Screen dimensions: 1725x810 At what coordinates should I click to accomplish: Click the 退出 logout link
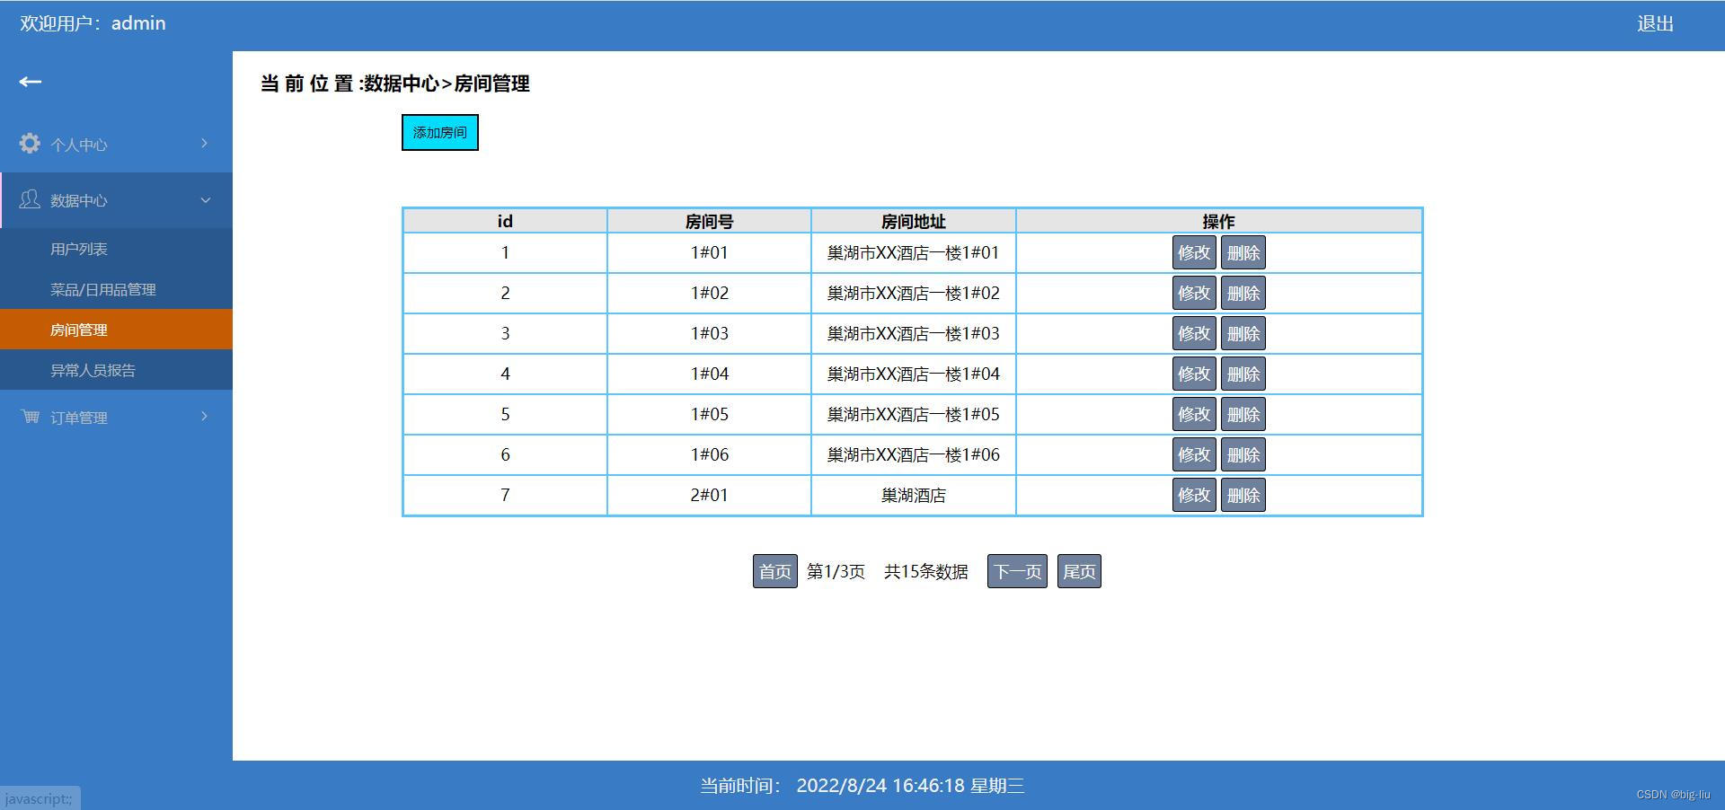1655,24
